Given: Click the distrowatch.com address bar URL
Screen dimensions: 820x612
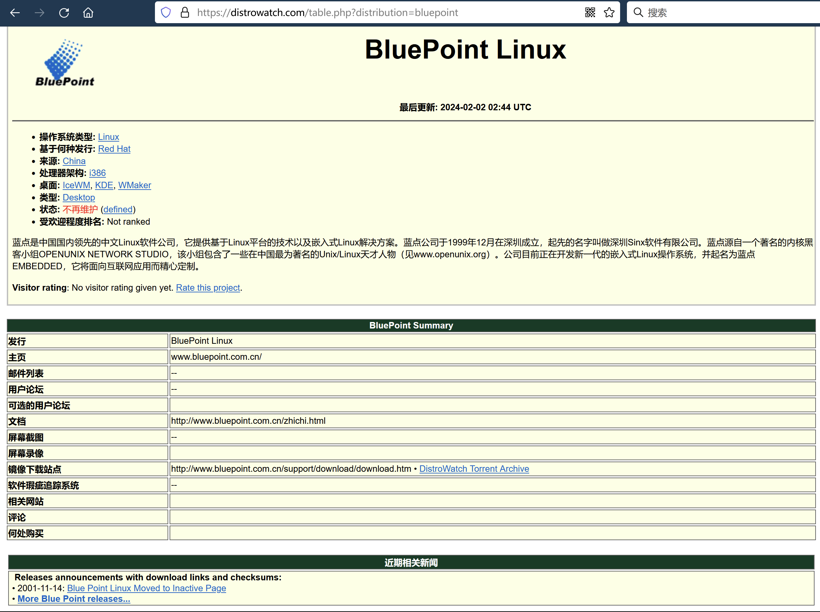Looking at the screenshot, I should pyautogui.click(x=328, y=13).
